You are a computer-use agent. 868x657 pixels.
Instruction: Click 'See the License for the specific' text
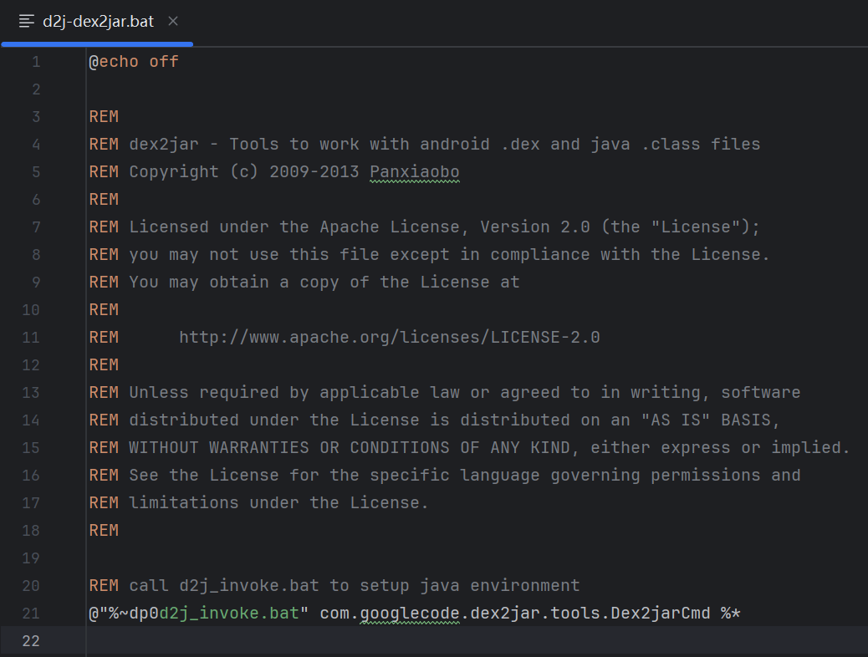click(289, 476)
